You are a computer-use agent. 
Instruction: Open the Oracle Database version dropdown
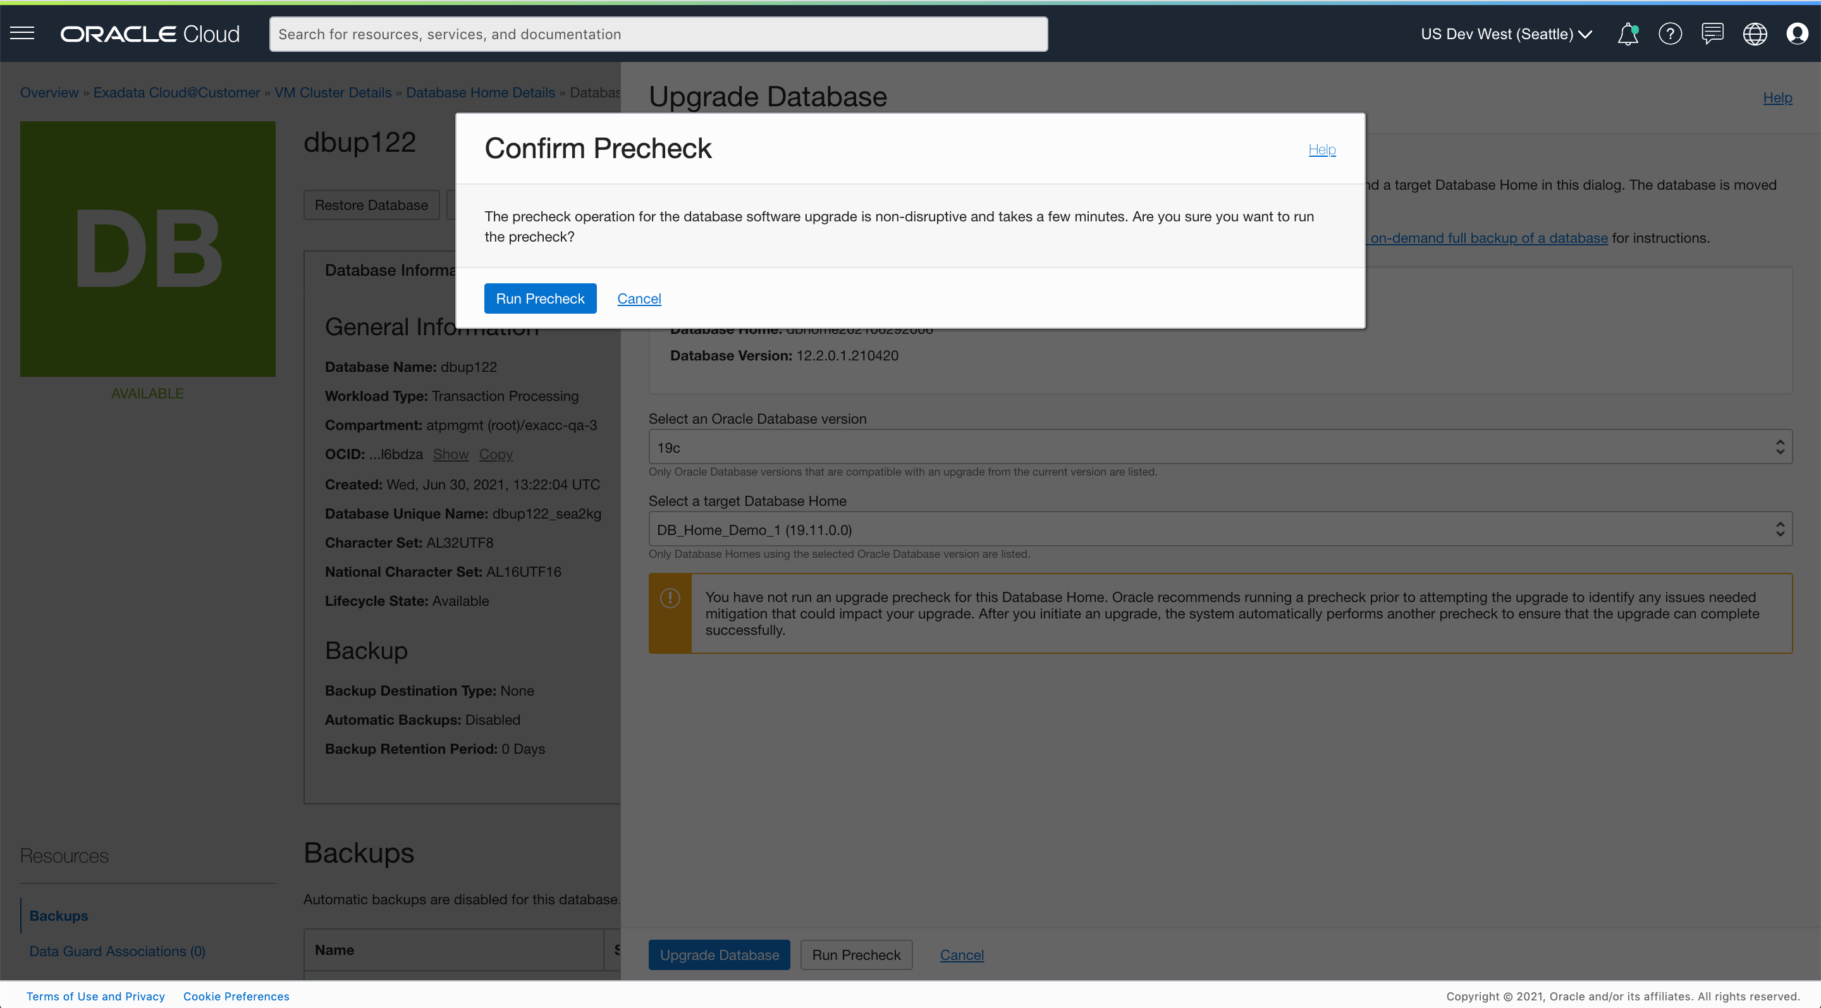1220,448
